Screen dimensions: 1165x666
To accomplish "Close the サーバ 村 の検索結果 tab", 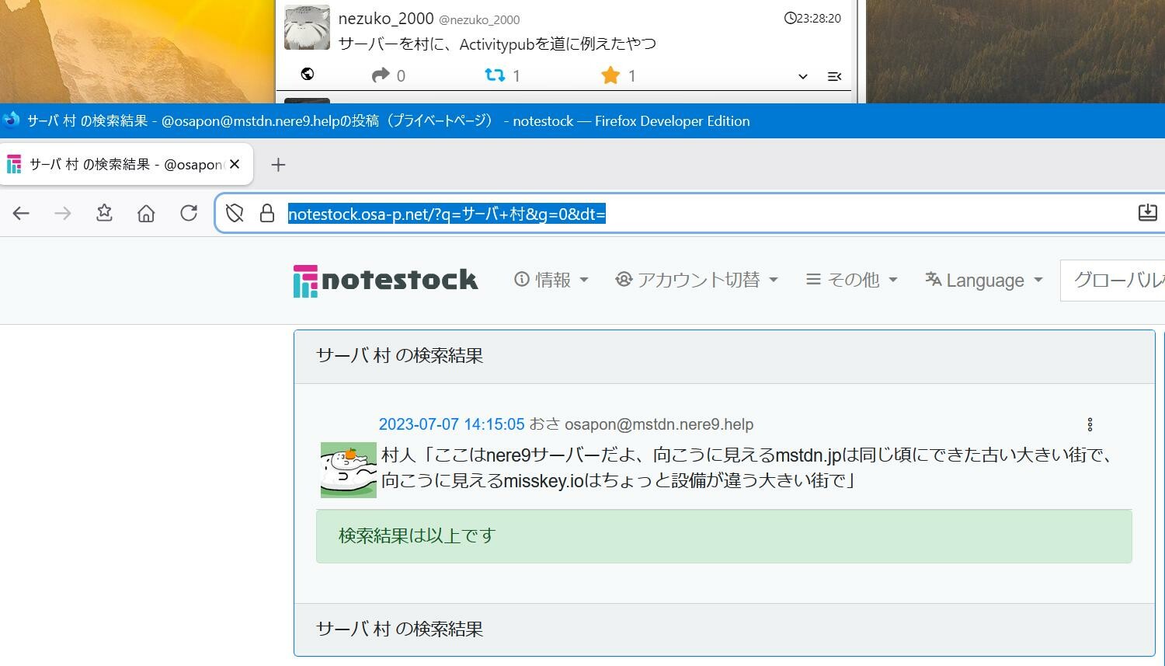I will [235, 164].
